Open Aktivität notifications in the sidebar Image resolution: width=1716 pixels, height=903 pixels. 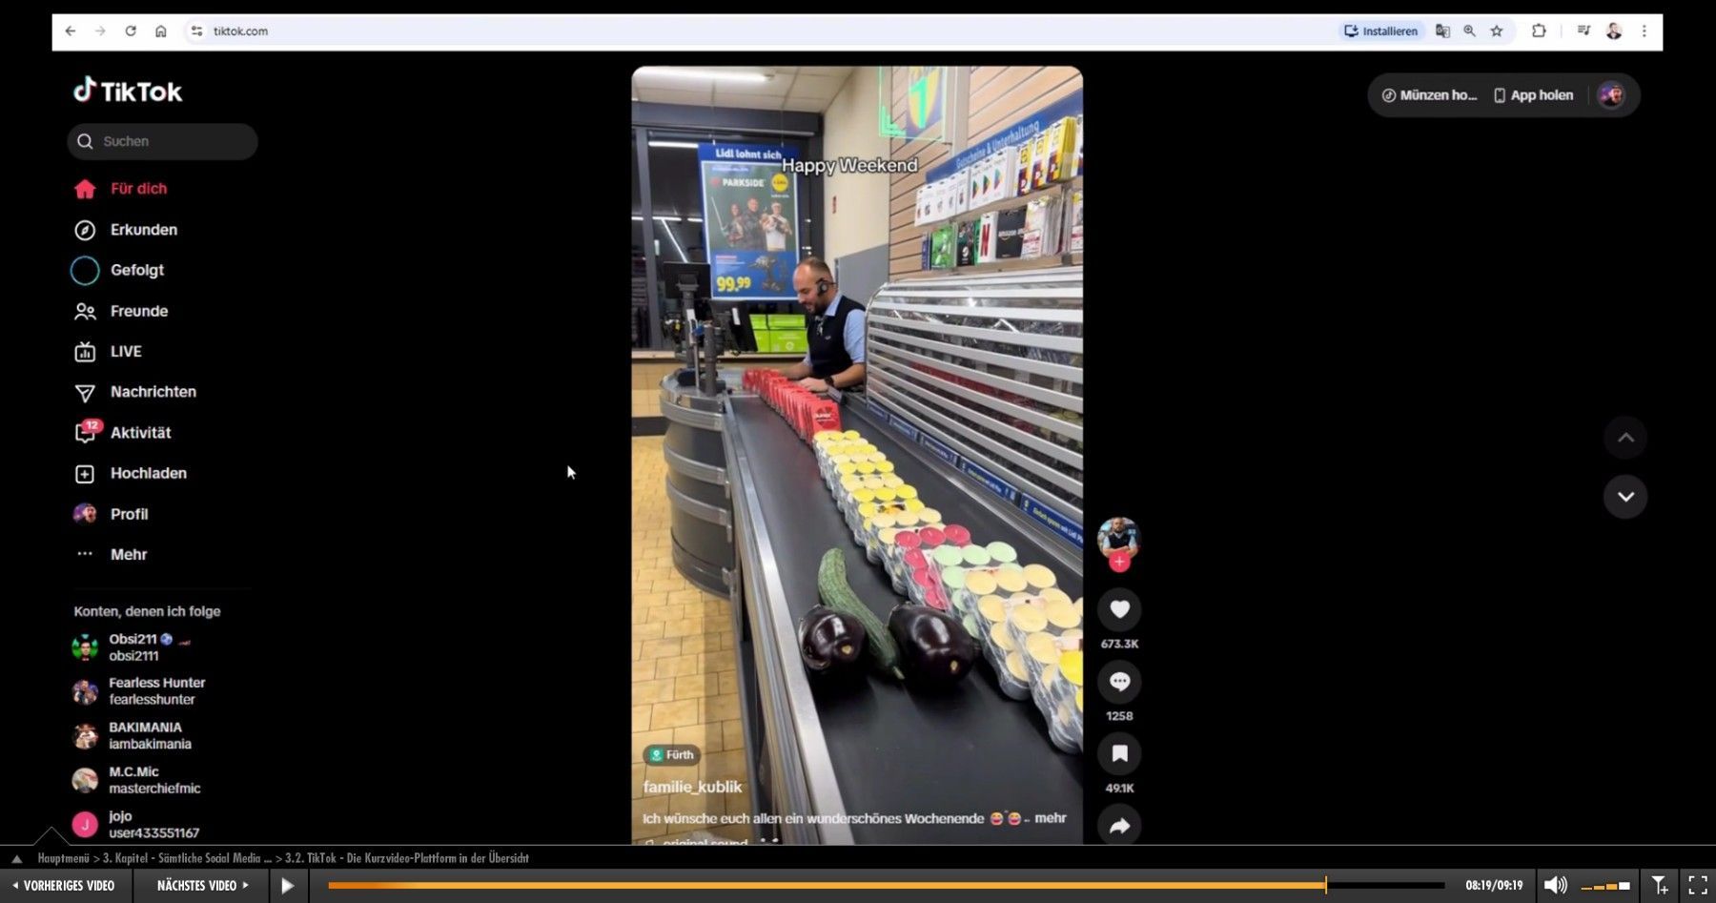[x=139, y=433]
